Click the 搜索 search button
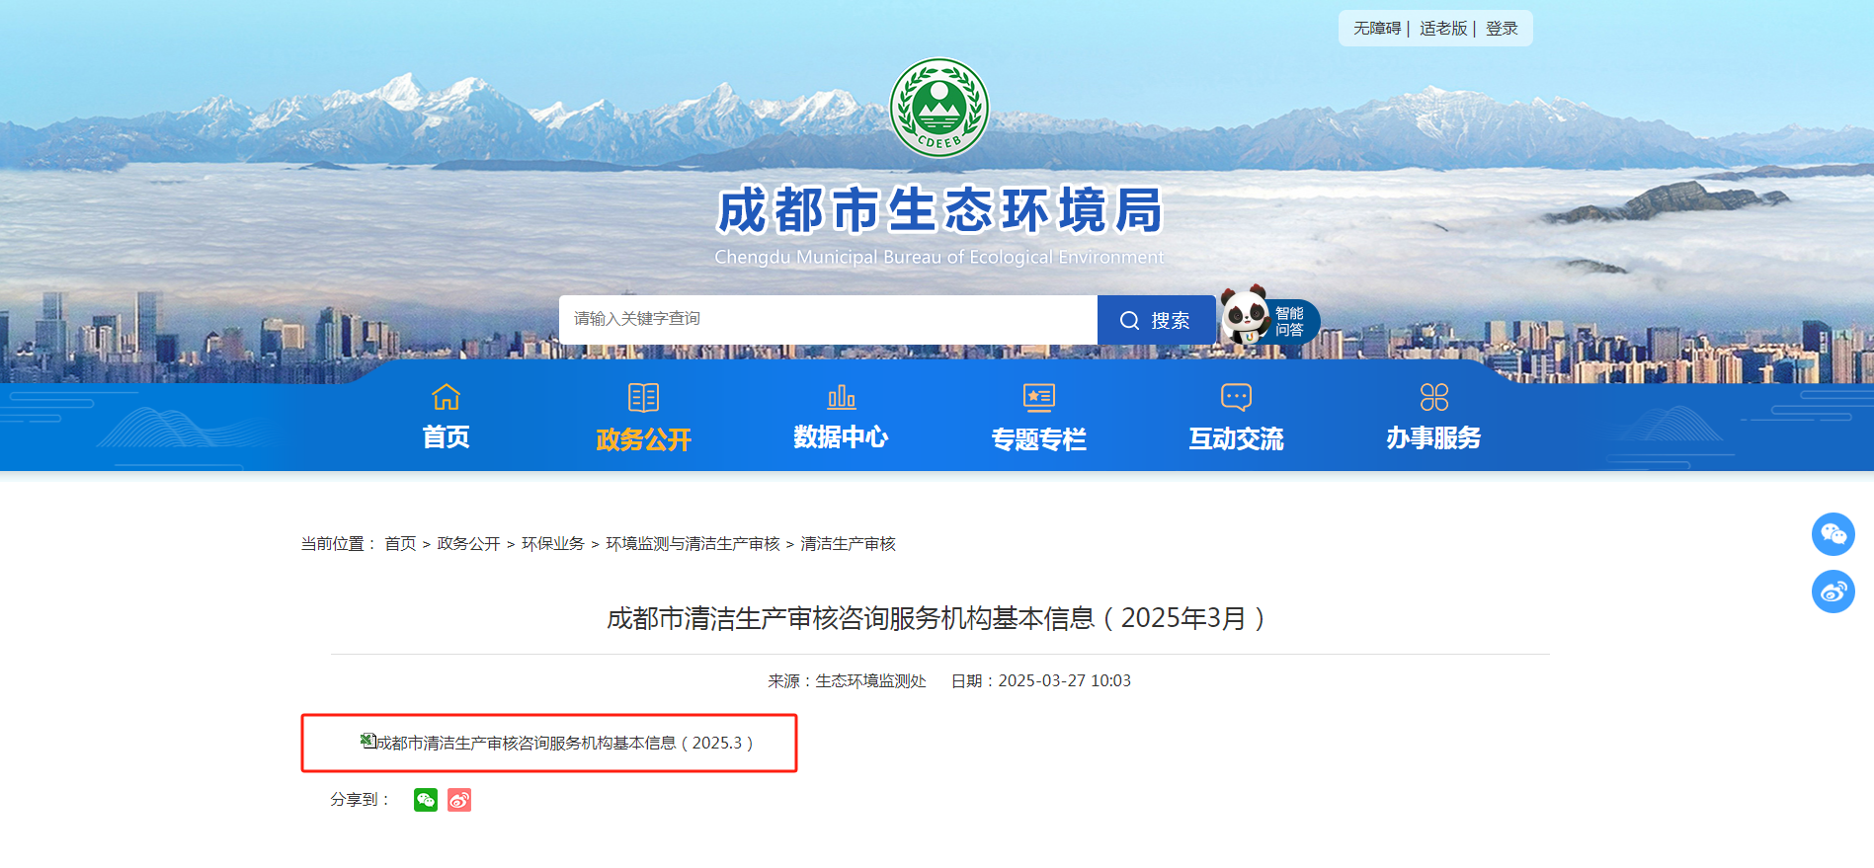1874x868 pixels. (x=1157, y=320)
